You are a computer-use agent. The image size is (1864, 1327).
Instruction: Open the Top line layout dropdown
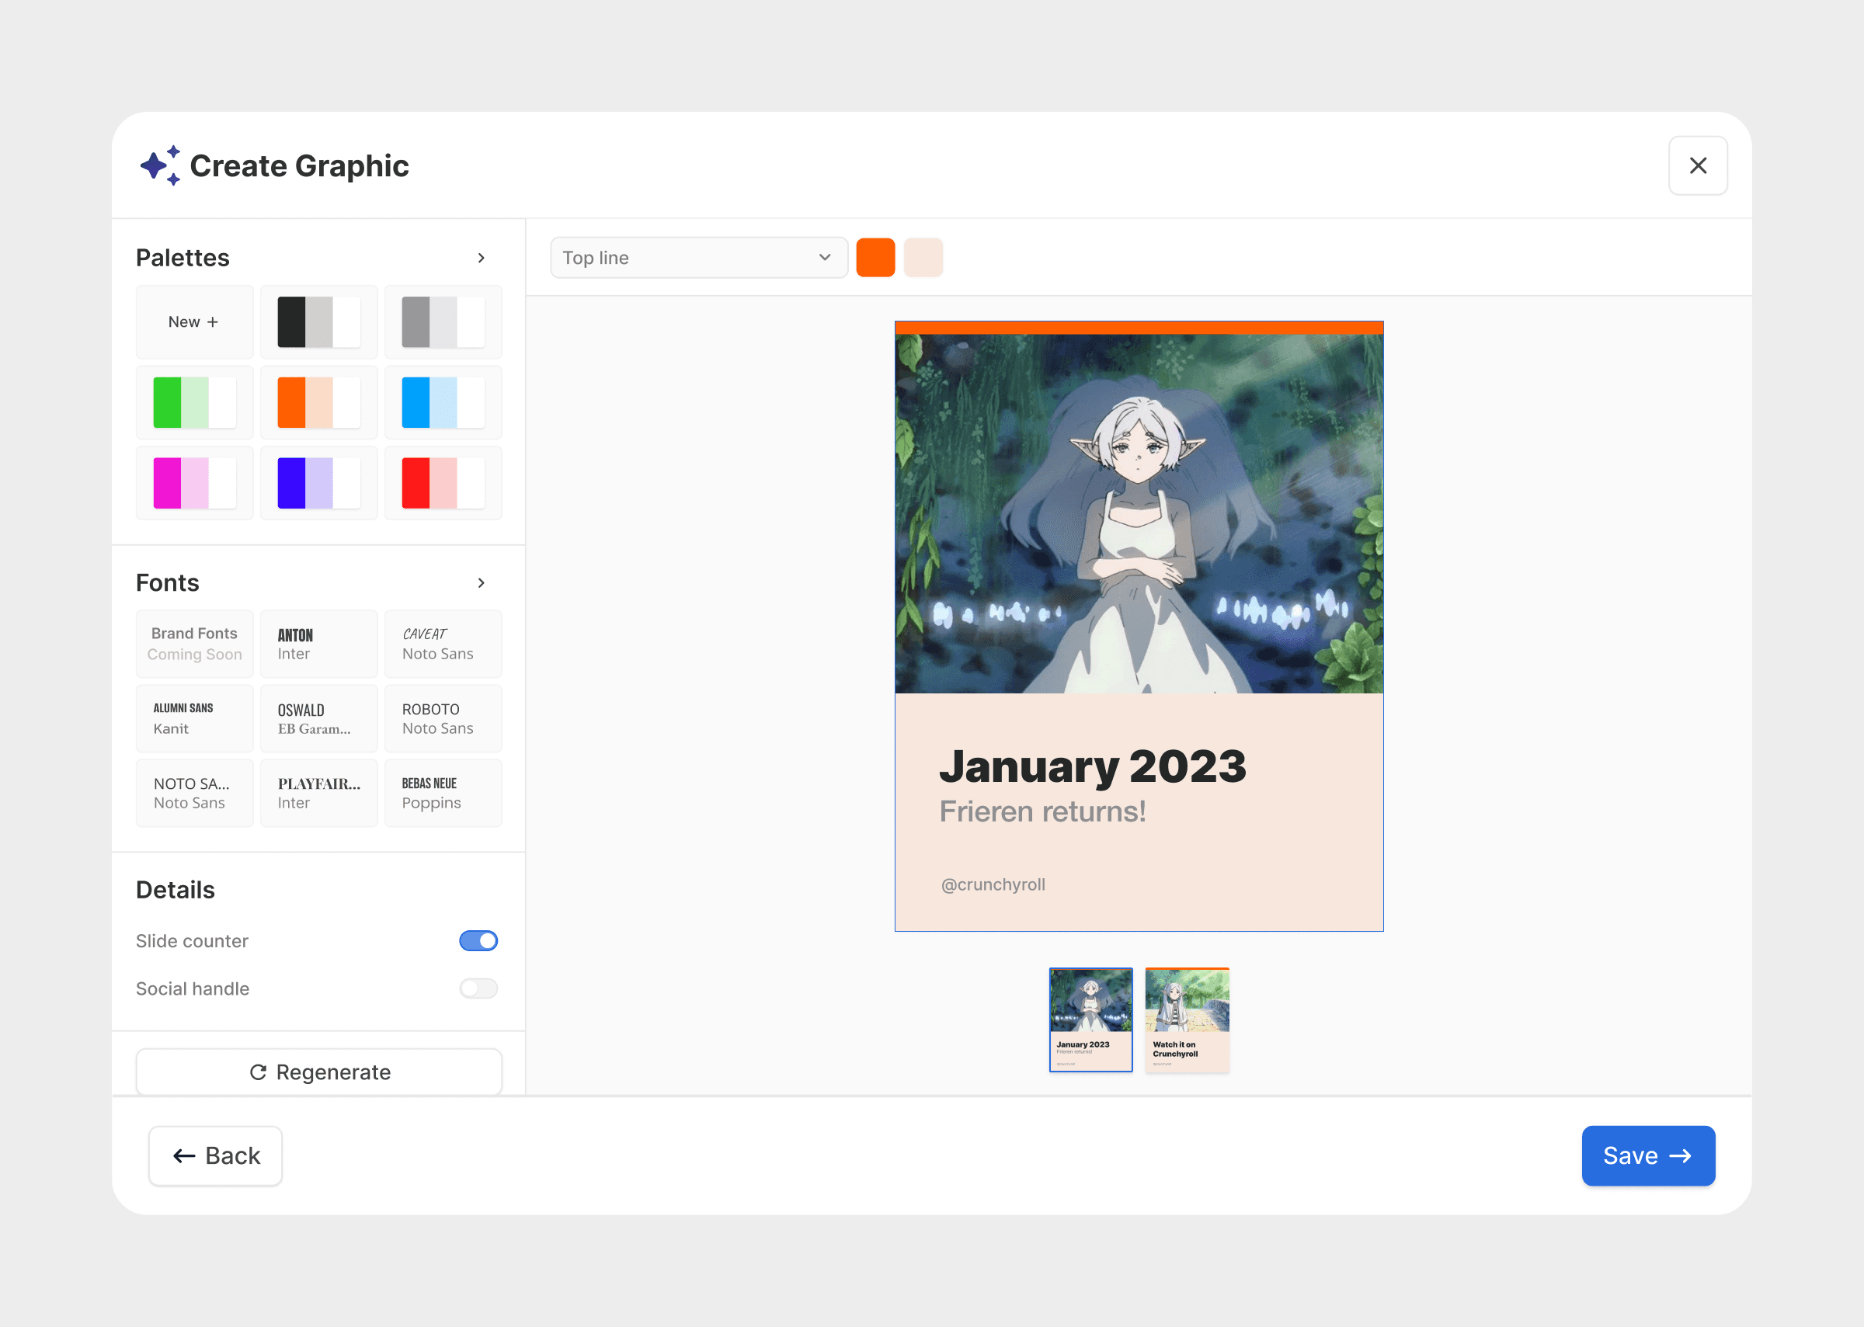coord(699,259)
